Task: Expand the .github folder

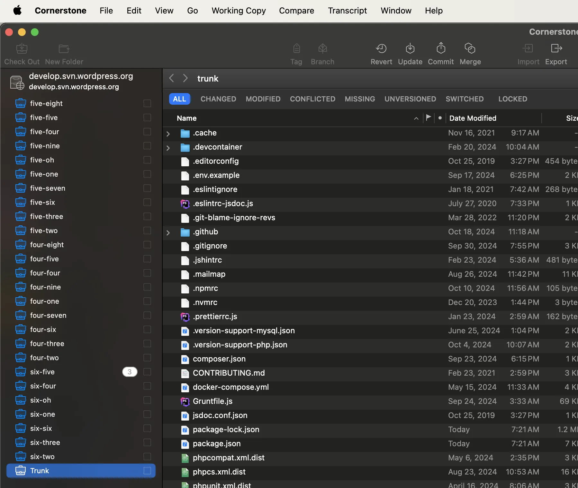Action: (x=168, y=232)
